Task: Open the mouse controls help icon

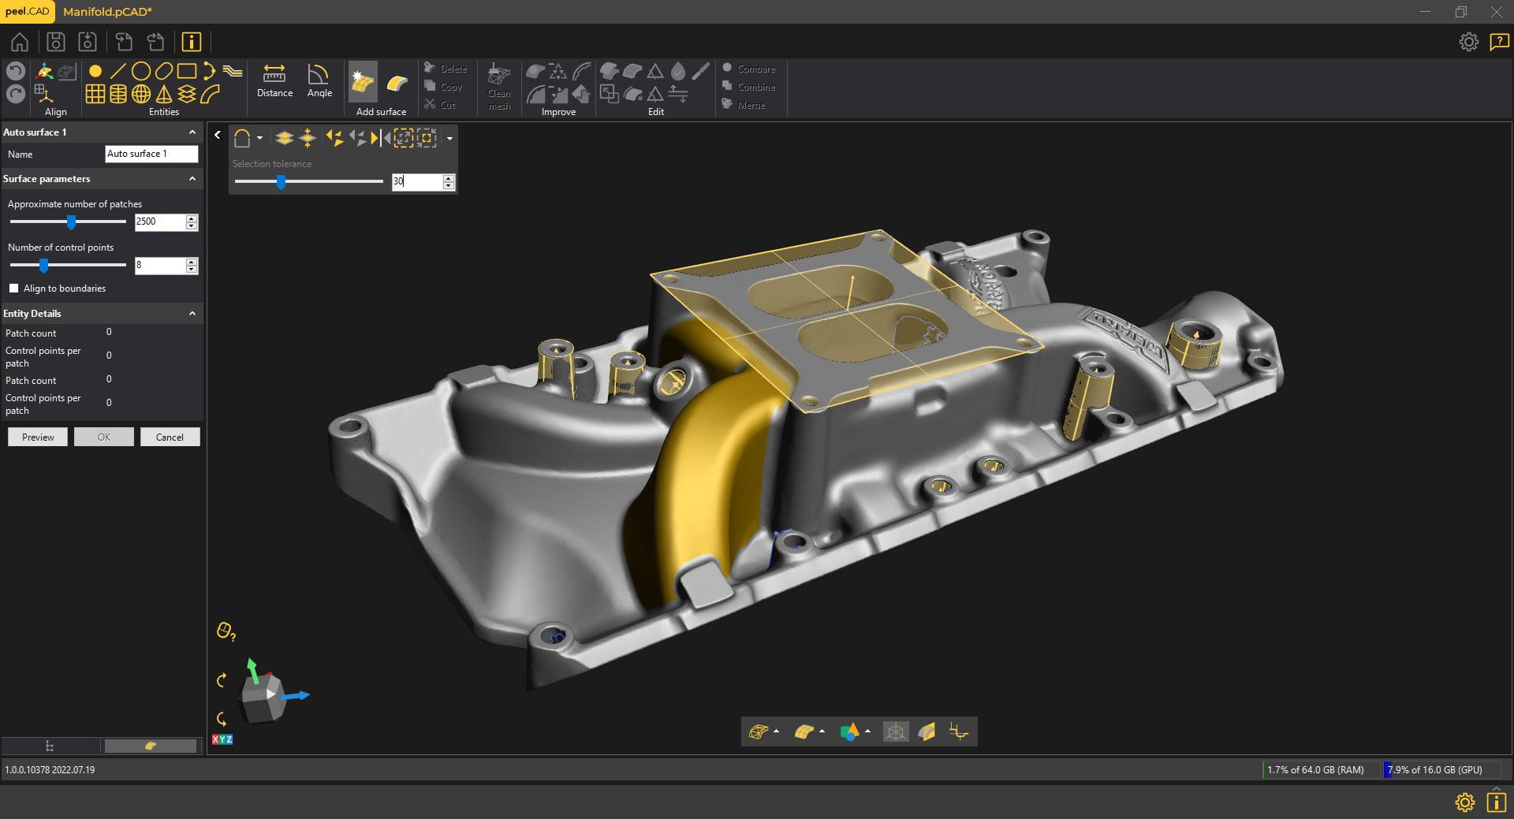Action: 226,631
